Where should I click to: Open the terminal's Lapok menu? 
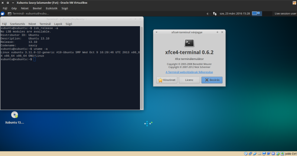click(58, 24)
